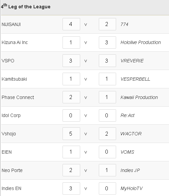Click the VSPO score box
This screenshot has width=169, height=196.
point(71,61)
